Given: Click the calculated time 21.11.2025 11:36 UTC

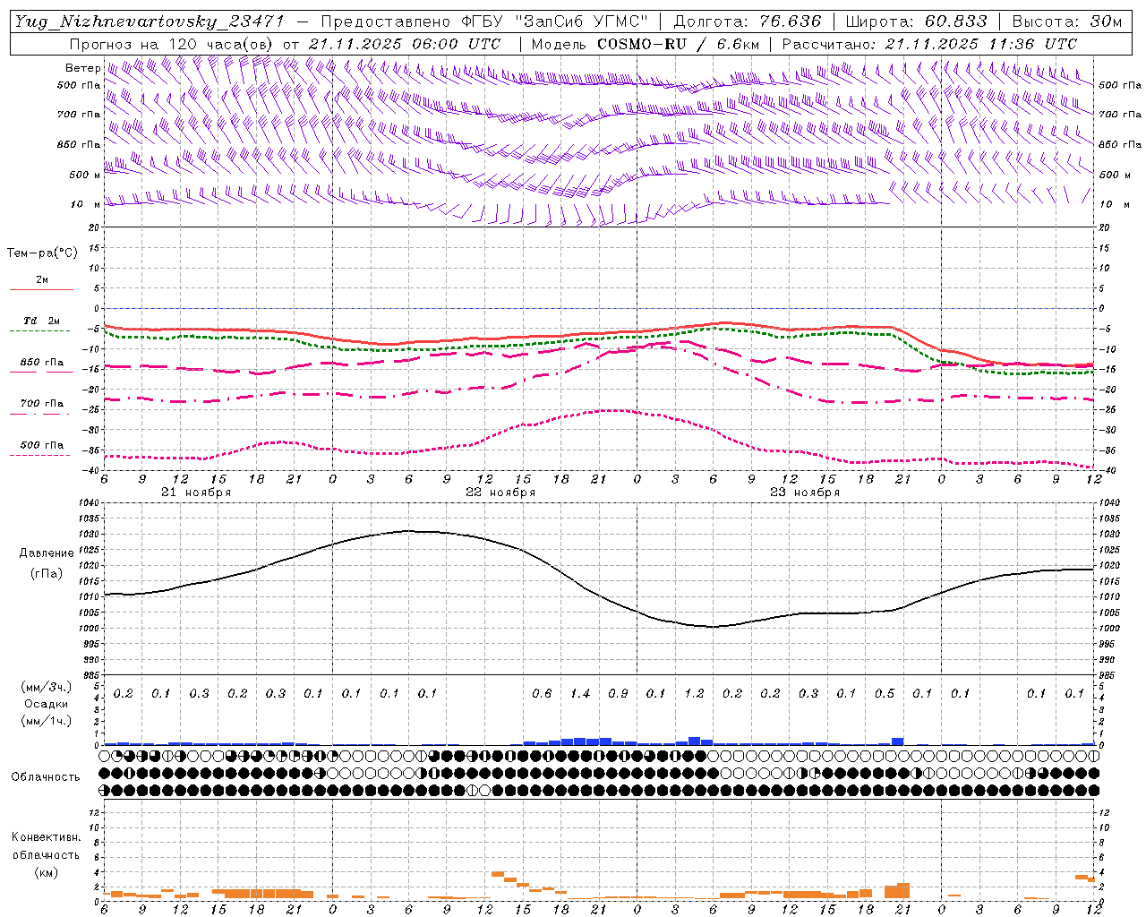Looking at the screenshot, I should 981,44.
